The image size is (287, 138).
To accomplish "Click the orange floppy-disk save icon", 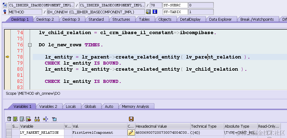I will [131, 119].
